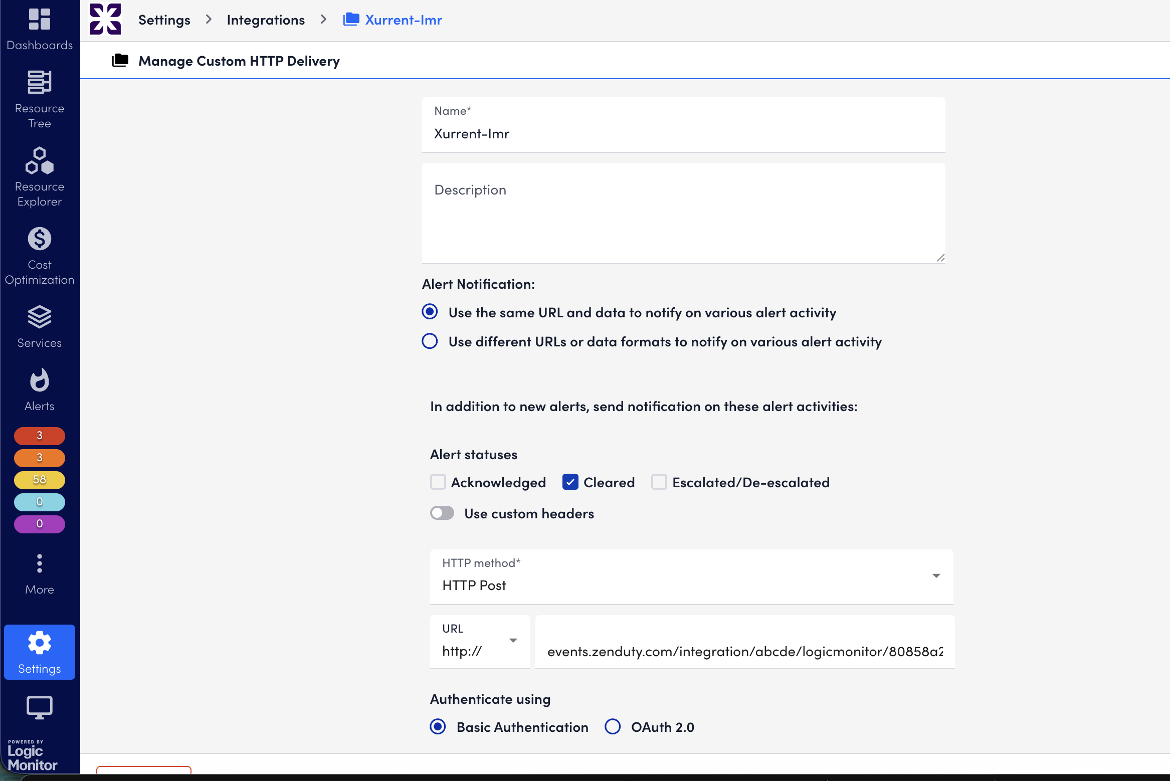This screenshot has width=1170, height=781.
Task: Open the URL protocol http:// dropdown
Action: (x=479, y=642)
